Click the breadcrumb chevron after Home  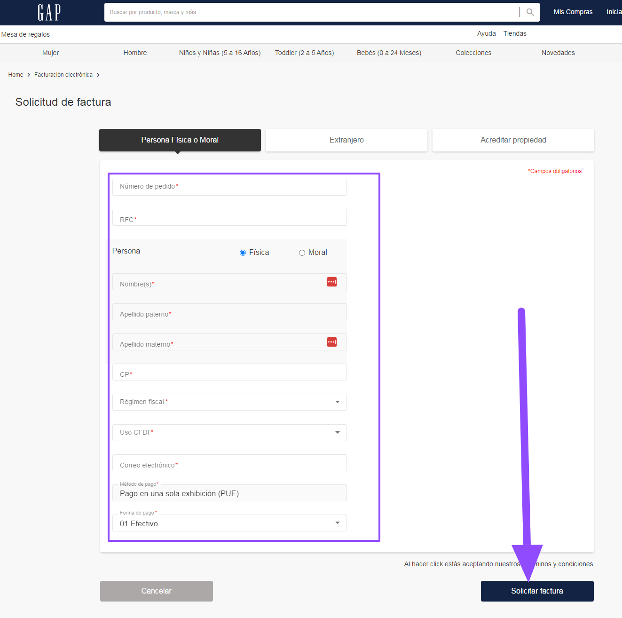[x=29, y=75]
